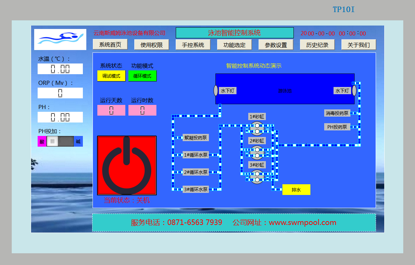Toggle the yellow 调试模式 system status
The image size is (415, 265).
111,76
